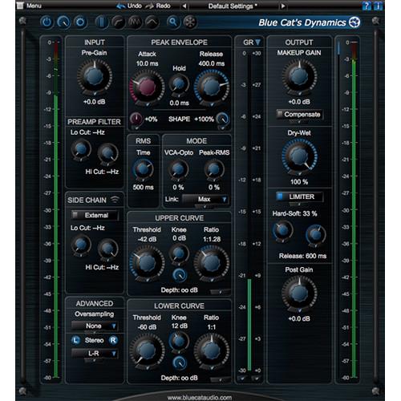Screen dimensions: 401x401
Task: Click the Release value 400.0 ms
Action: (x=212, y=63)
